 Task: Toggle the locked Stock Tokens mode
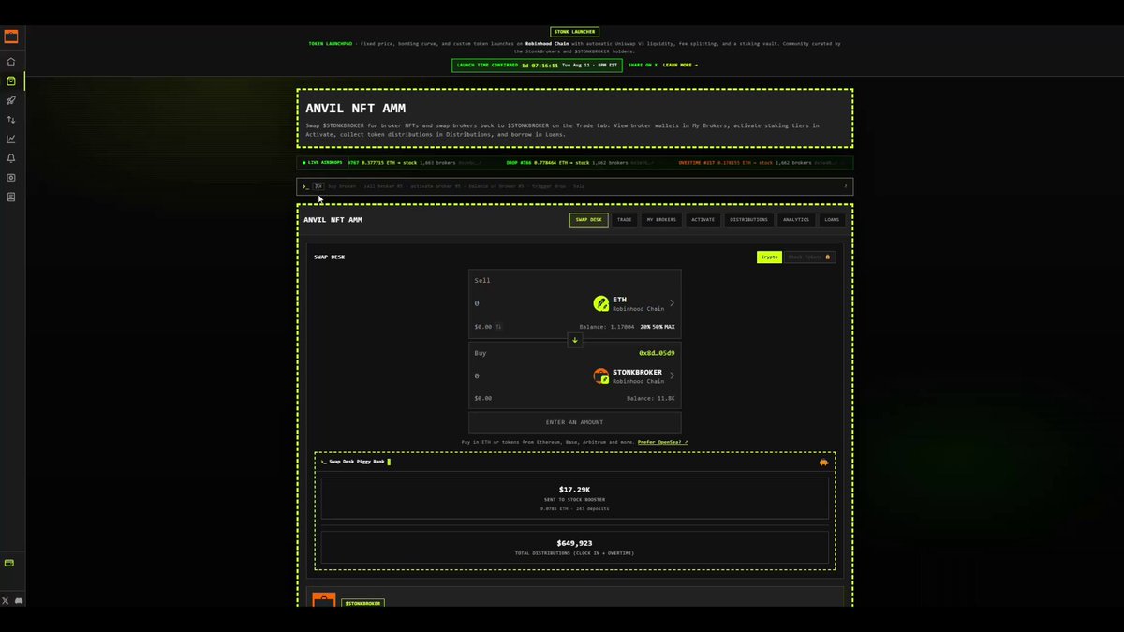tap(809, 257)
